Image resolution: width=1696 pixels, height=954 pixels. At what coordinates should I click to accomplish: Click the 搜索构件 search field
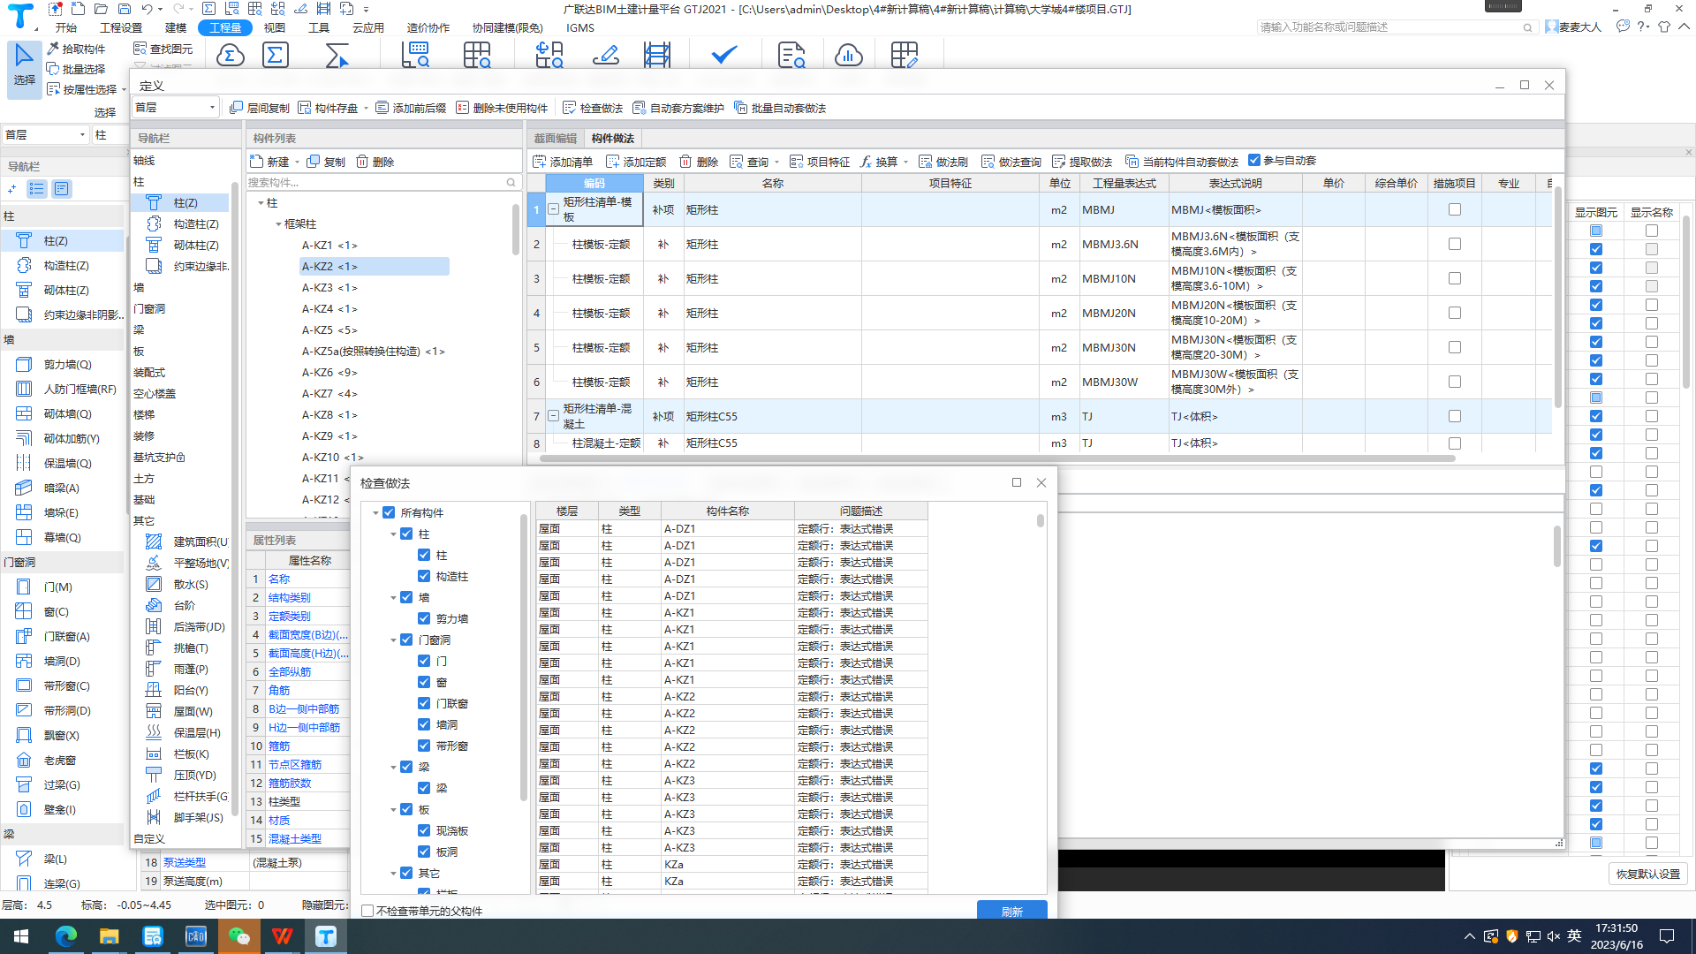[375, 183]
